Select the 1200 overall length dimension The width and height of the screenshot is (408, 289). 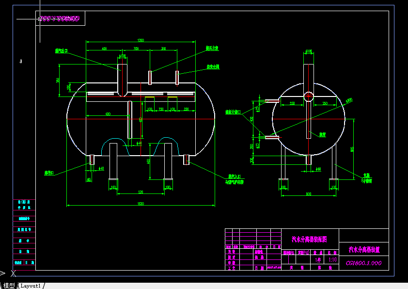point(141,40)
